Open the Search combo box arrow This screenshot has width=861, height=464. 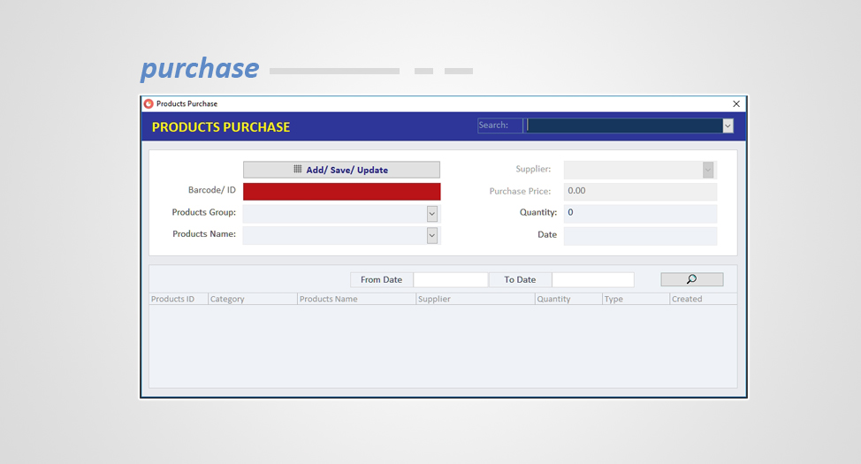tap(728, 126)
